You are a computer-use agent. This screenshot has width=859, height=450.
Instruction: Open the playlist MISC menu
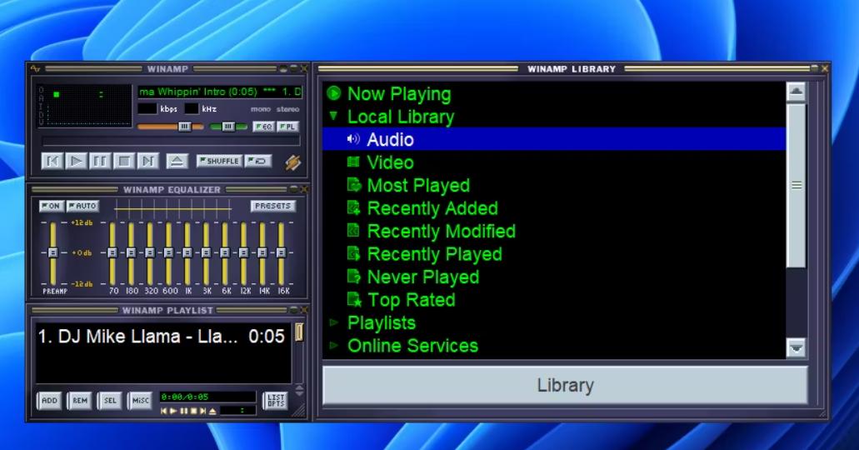[x=140, y=401]
